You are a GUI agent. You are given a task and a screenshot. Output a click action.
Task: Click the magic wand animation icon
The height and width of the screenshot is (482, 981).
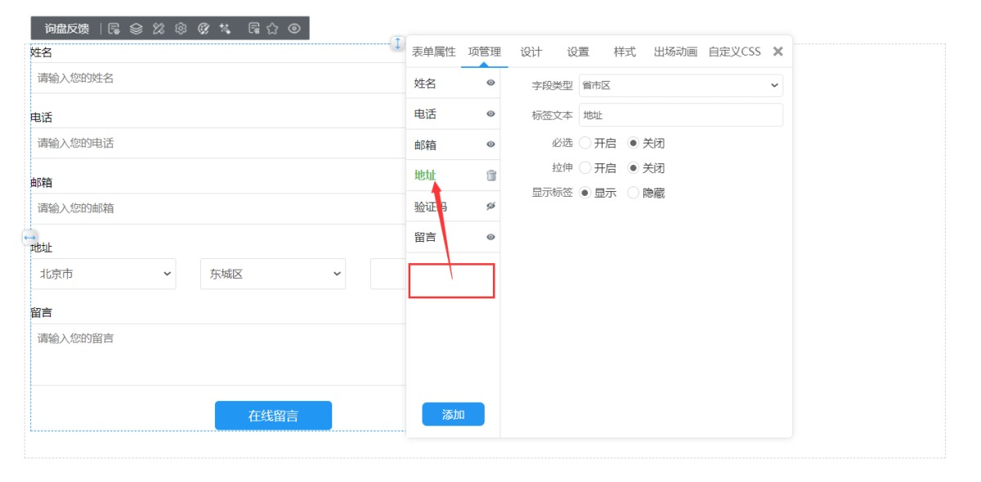[x=226, y=29]
